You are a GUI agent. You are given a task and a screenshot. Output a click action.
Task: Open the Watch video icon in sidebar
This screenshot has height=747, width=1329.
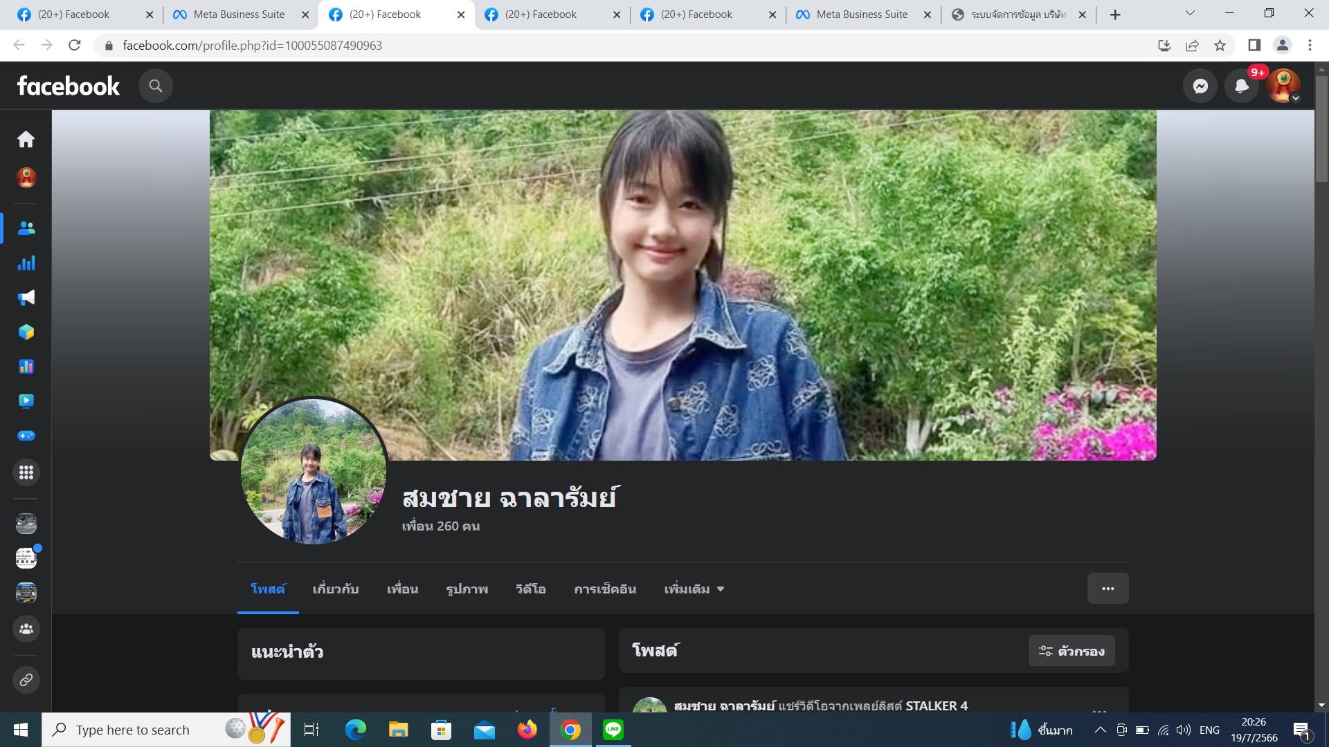click(x=26, y=401)
